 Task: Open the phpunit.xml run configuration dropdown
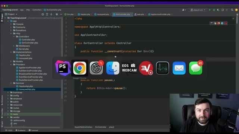point(198,10)
